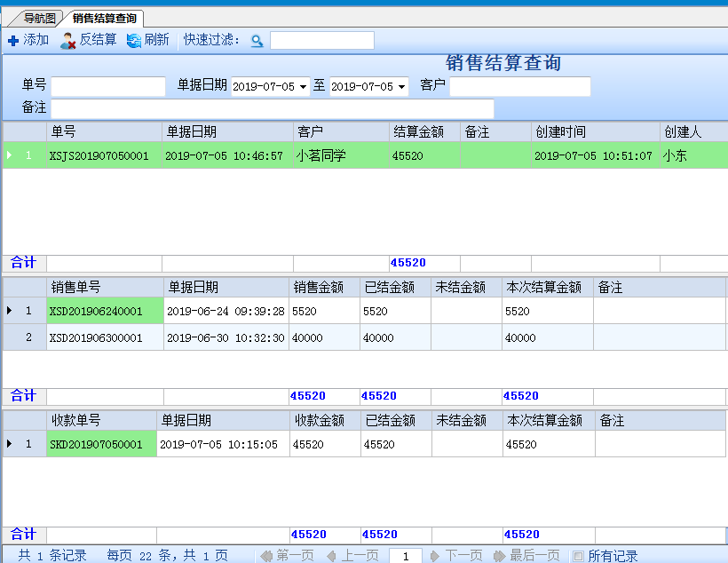The width and height of the screenshot is (728, 563).
Task: Select cell XSJS201907050001
Action: [104, 155]
